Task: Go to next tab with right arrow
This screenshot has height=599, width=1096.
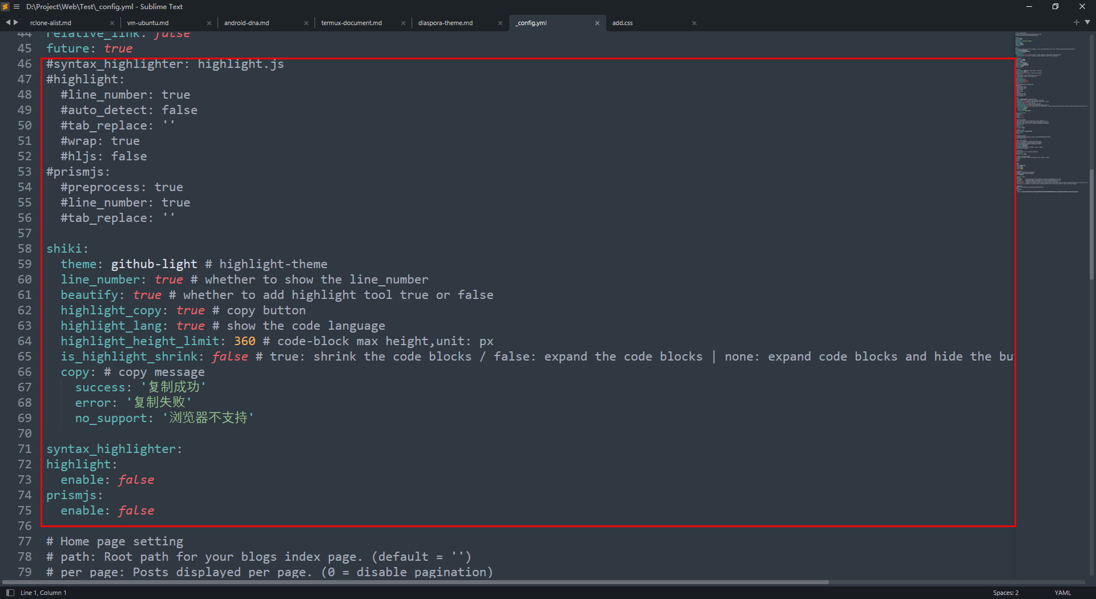Action: [16, 22]
